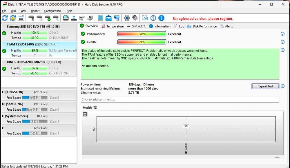The height and width of the screenshot is (168, 290).
Task: Click the blue eject-style disk toolbar icon
Action: 74,18
